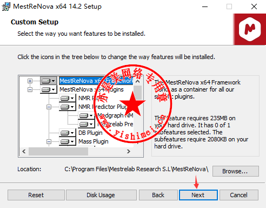Click the horizontal scroll right arrow
This screenshot has height=208, width=266.
point(128,151)
